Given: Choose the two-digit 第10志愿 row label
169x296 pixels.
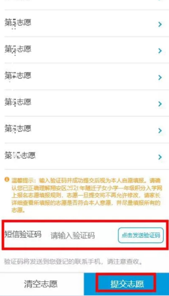Looking at the screenshot, I should click(20, 155).
